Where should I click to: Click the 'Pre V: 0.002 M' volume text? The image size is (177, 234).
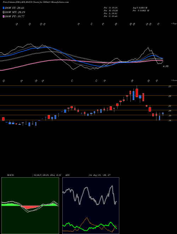pos(141,11)
